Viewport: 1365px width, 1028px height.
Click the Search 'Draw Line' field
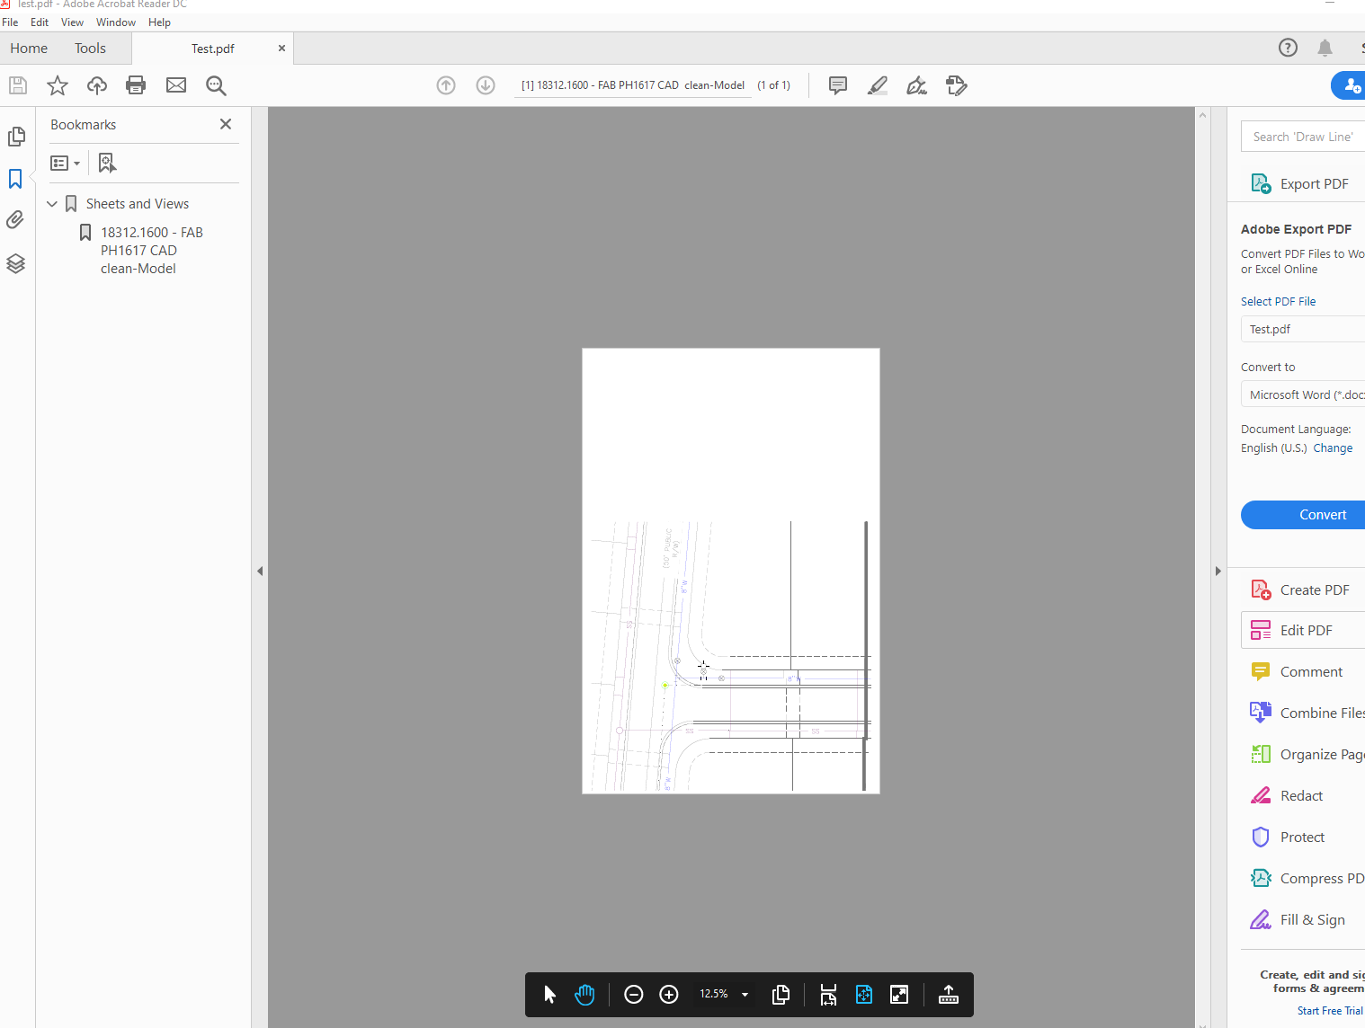point(1303,137)
